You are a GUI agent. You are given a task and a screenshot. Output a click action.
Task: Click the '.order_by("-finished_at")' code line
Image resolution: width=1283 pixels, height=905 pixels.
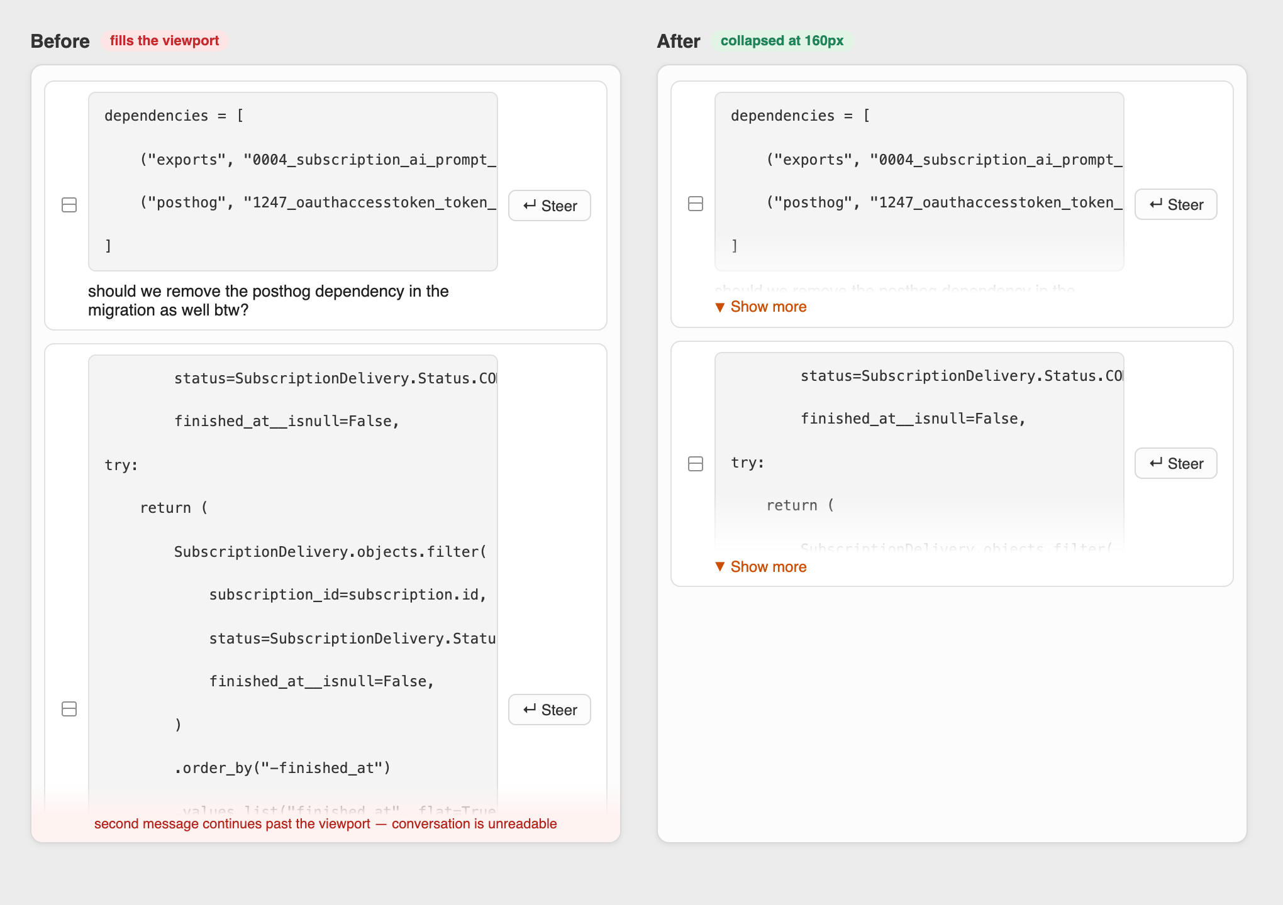tap(282, 768)
